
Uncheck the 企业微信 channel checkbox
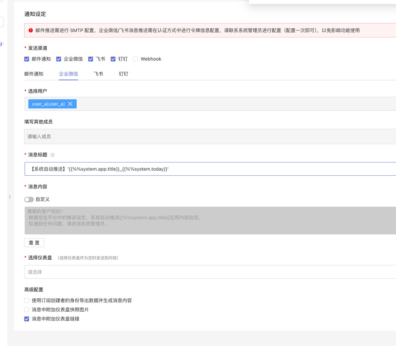click(59, 59)
